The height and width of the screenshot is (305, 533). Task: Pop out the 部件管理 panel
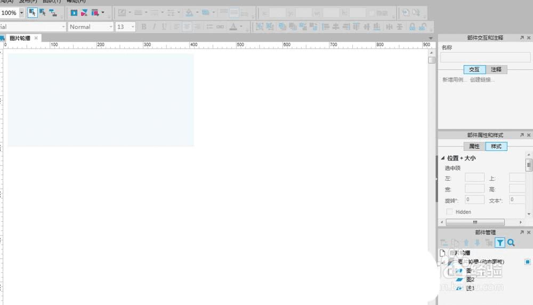[522, 232]
